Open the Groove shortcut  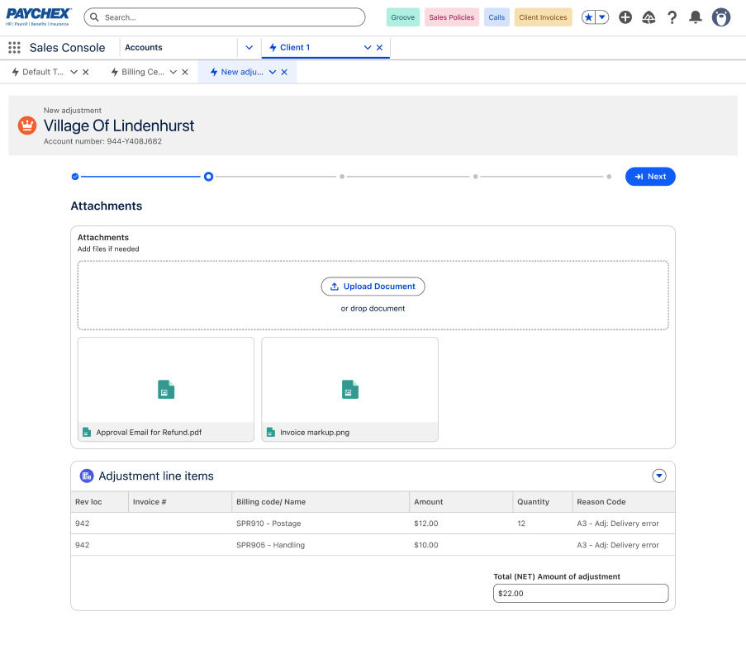tap(402, 17)
